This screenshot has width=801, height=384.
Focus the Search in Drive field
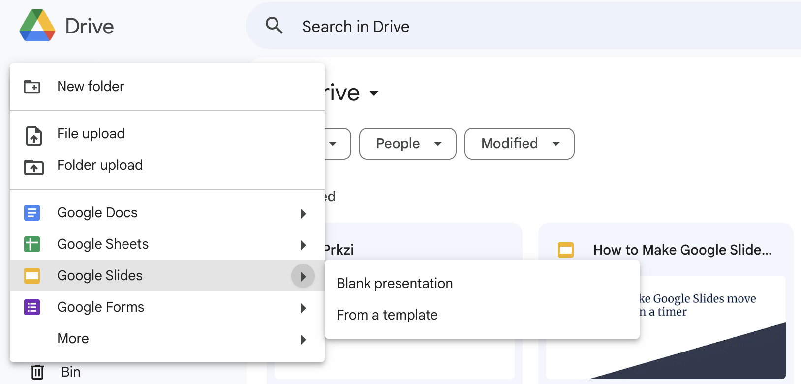click(x=524, y=26)
